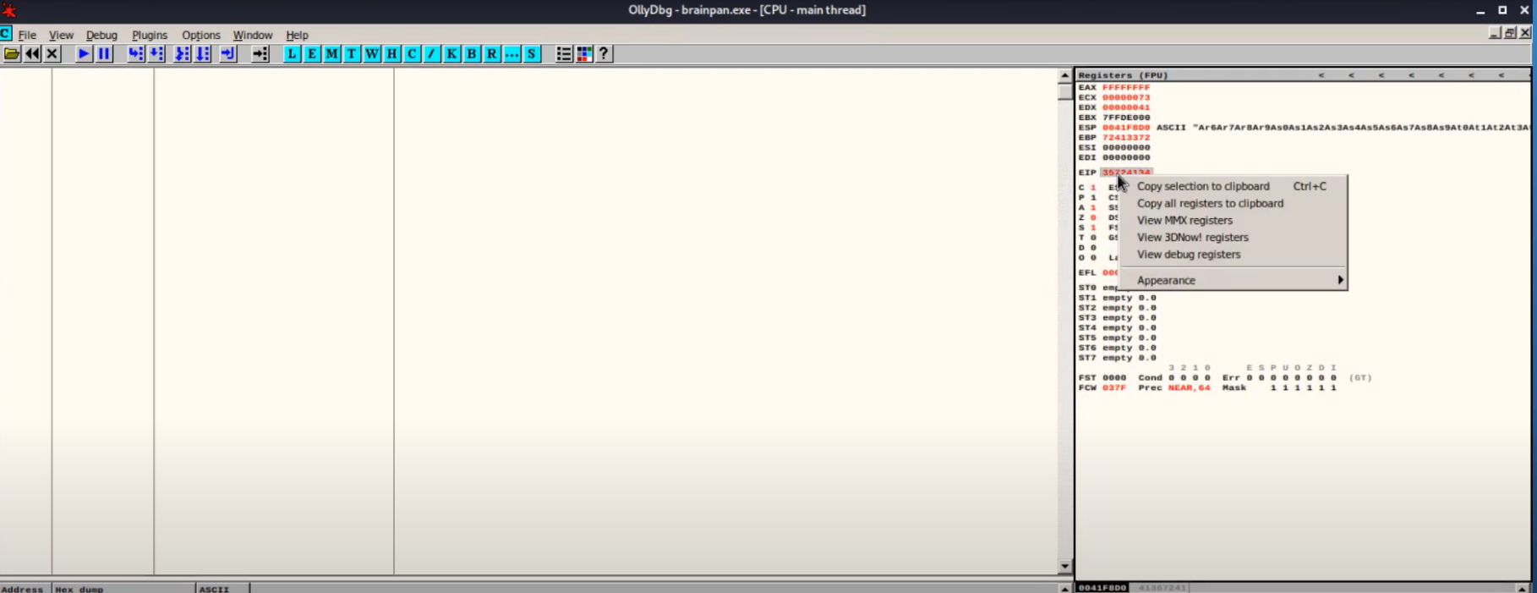
Task: Open the Log window (L) button
Action: coord(292,54)
